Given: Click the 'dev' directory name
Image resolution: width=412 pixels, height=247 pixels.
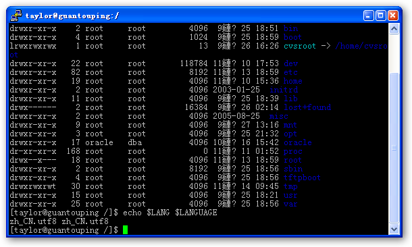Looking at the screenshot, I should point(290,63).
